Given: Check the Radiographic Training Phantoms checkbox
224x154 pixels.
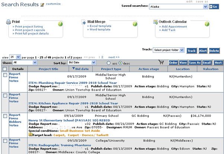Looking at the screenshot, I should (5, 141).
